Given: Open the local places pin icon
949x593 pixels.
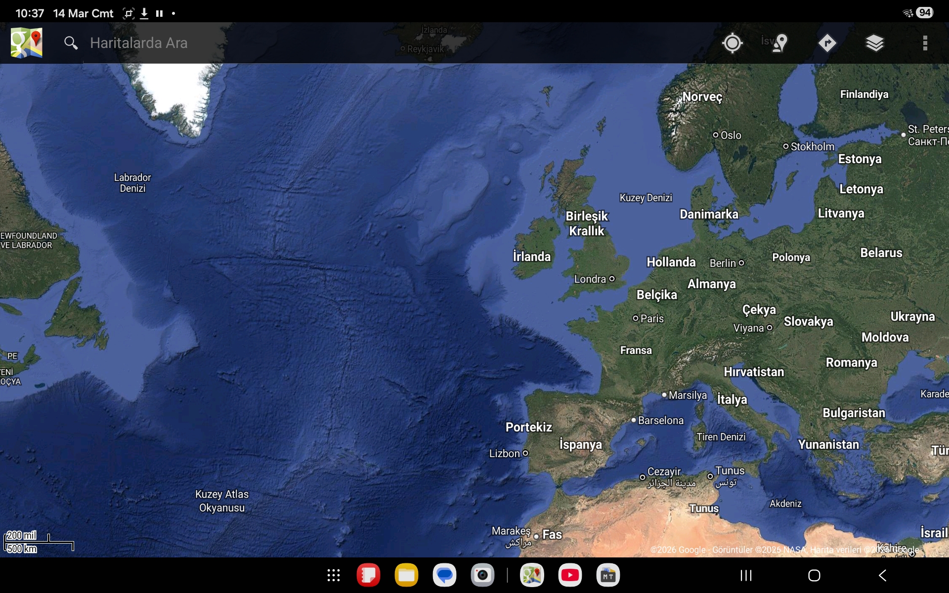Looking at the screenshot, I should coord(779,43).
